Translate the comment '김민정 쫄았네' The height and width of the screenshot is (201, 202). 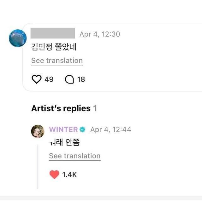(57, 61)
